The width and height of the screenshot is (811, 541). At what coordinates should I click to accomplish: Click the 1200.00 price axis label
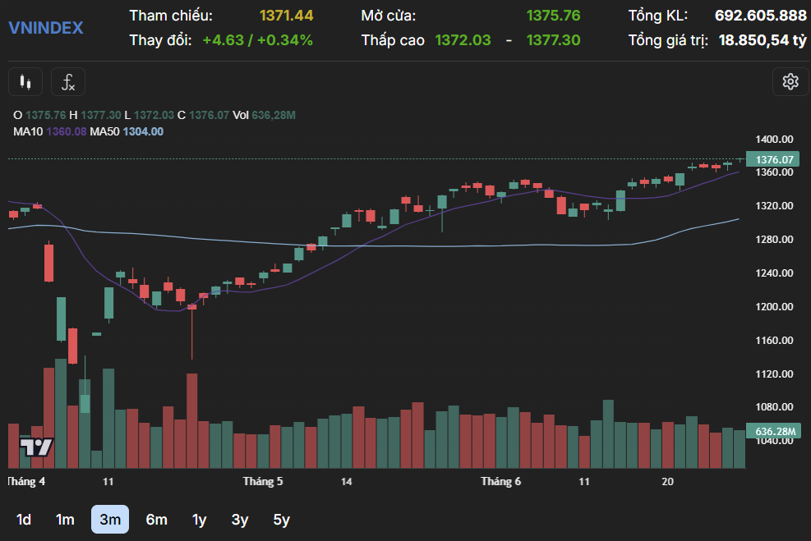coord(774,306)
